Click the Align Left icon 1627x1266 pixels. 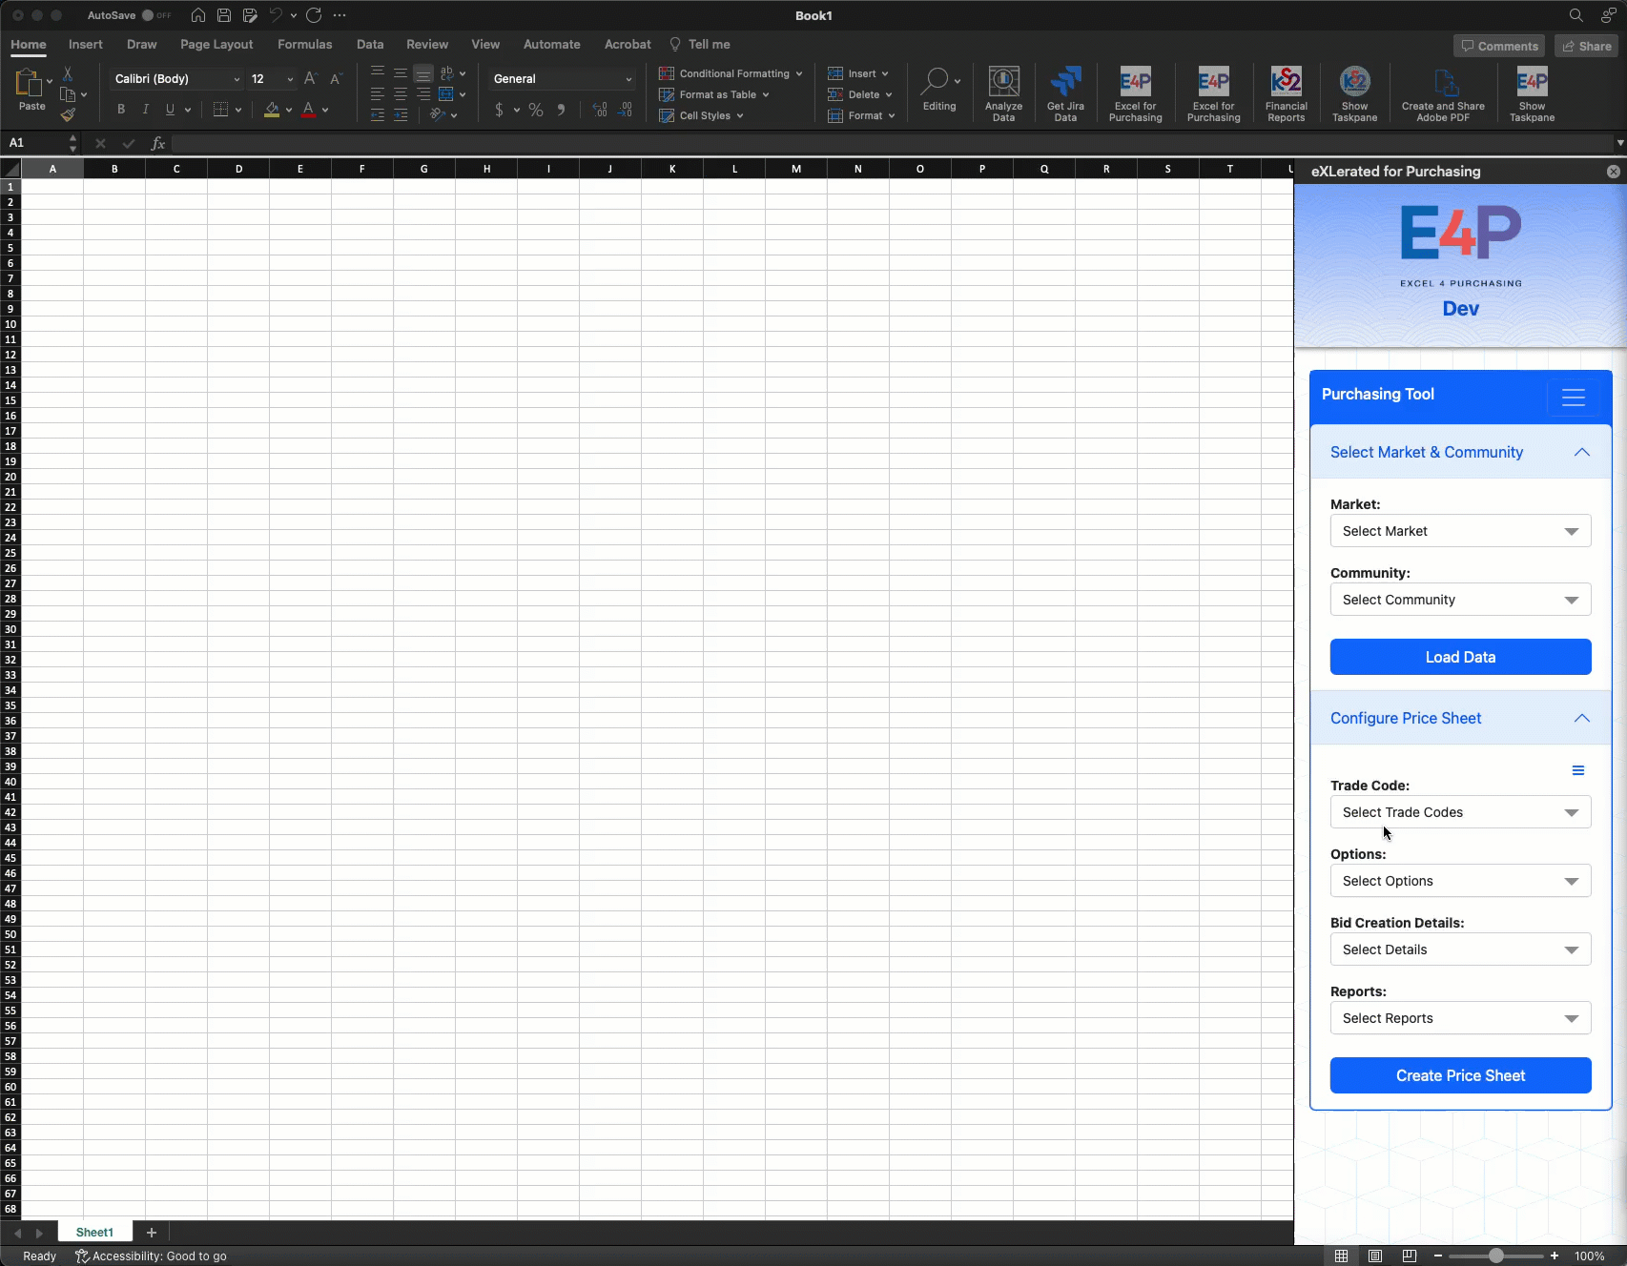click(378, 94)
